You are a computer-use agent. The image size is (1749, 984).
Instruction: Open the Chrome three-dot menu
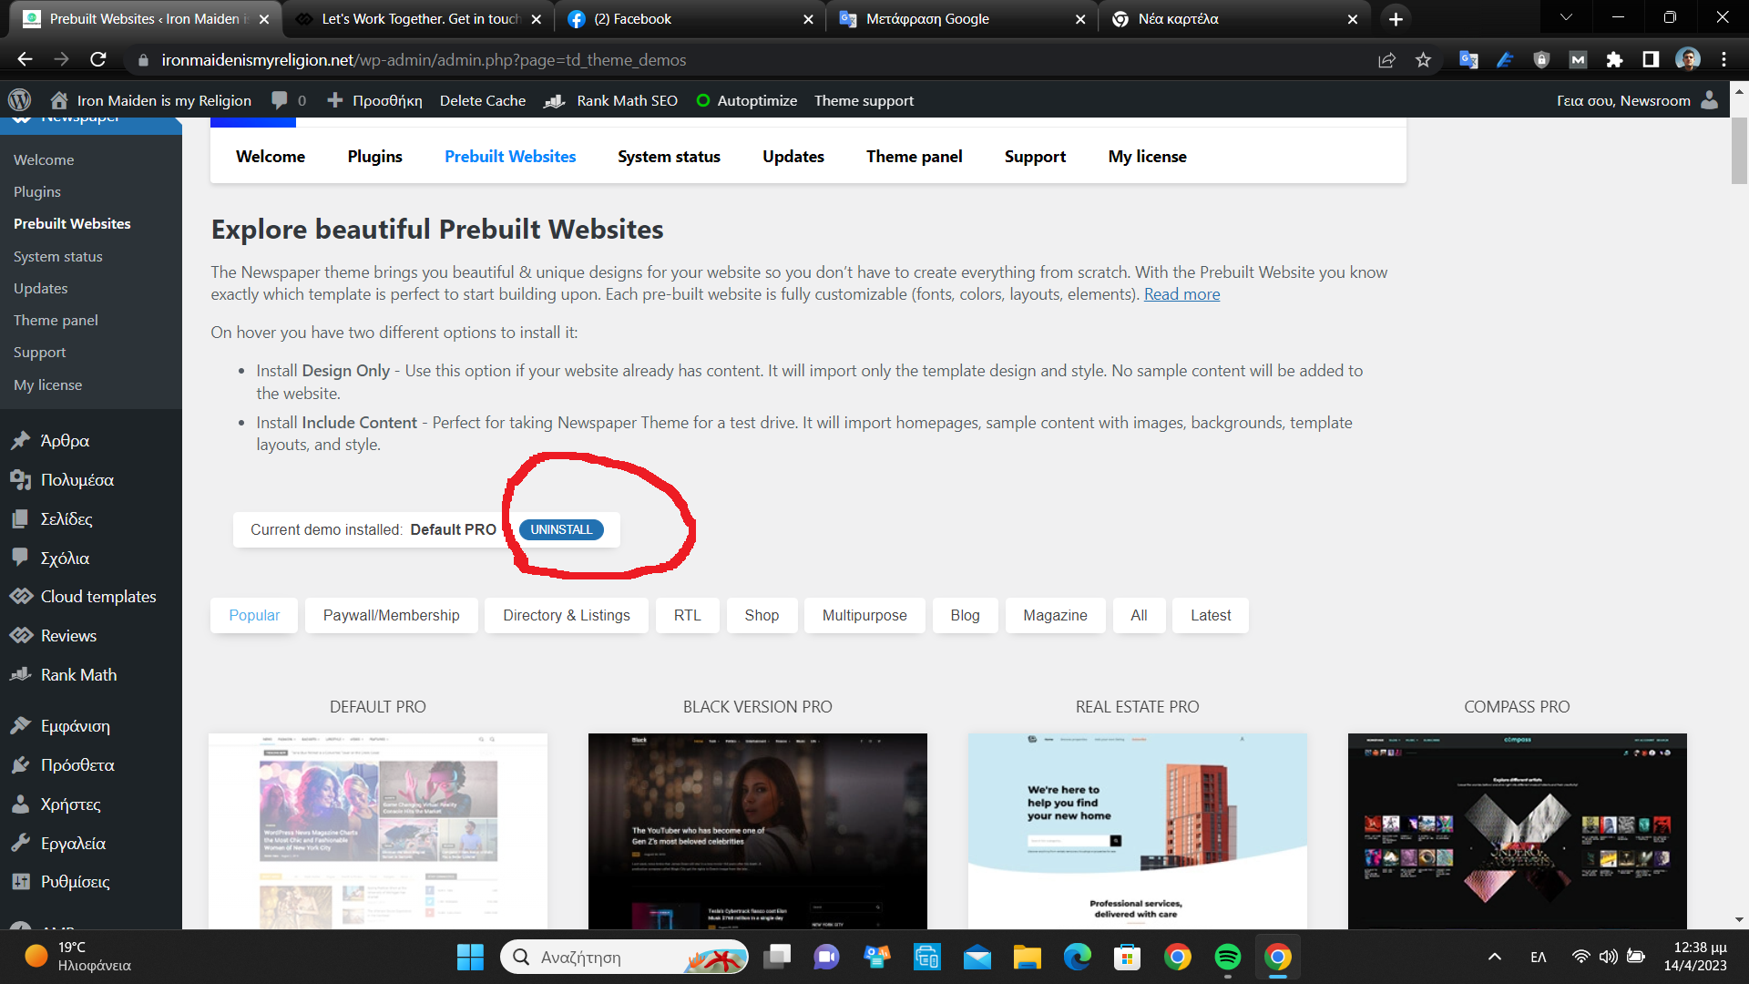tap(1723, 60)
